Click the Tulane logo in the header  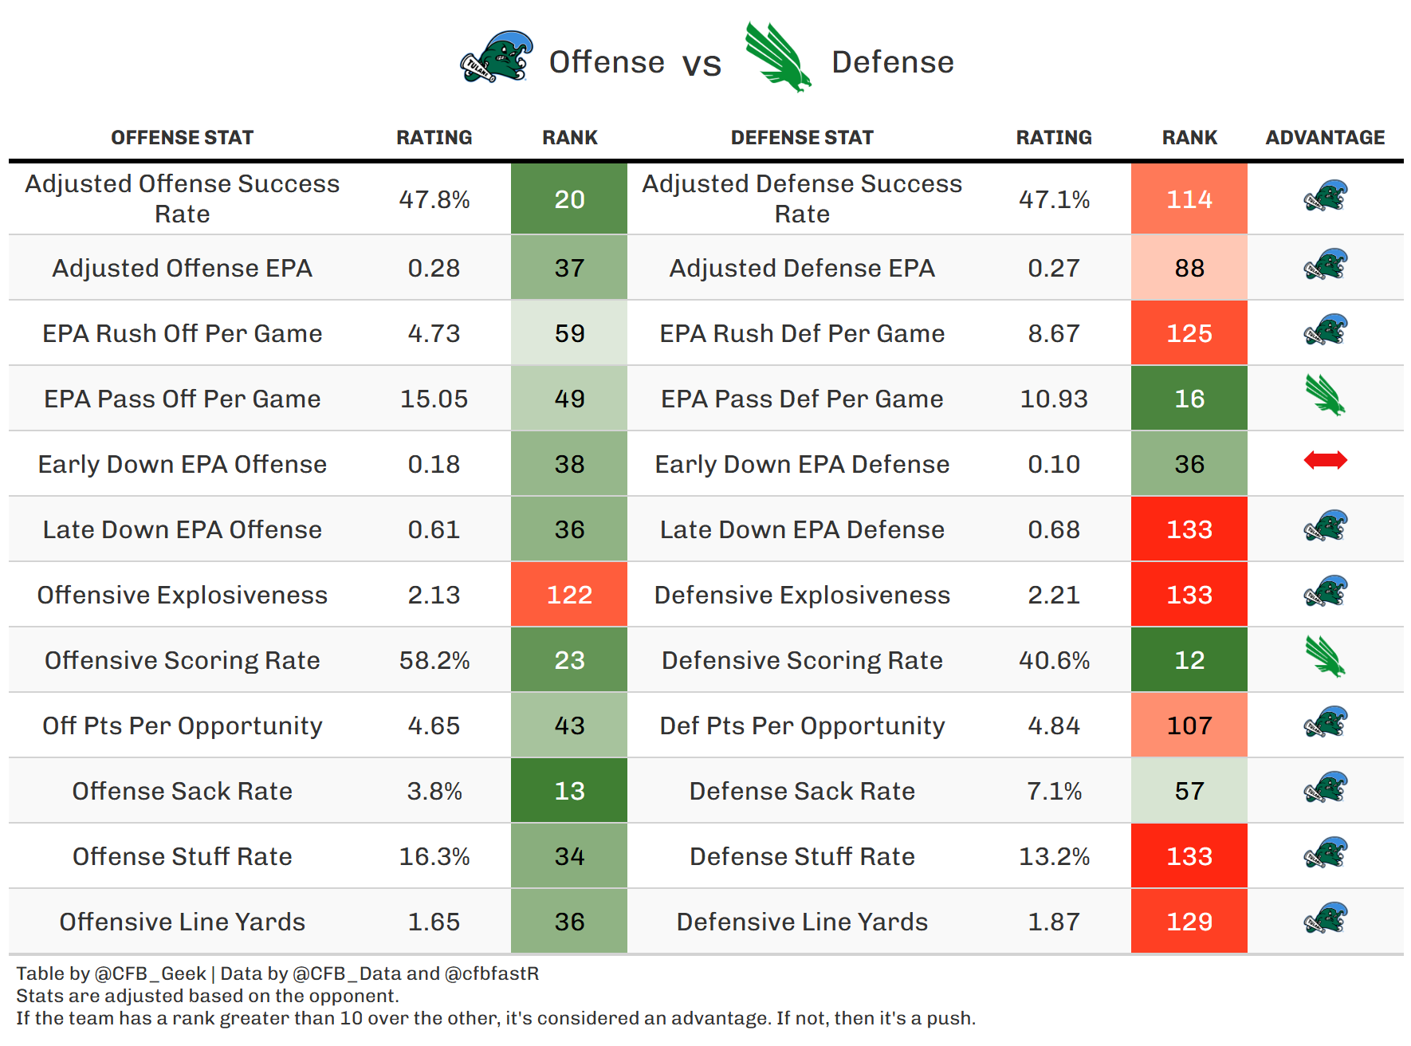[x=497, y=57]
